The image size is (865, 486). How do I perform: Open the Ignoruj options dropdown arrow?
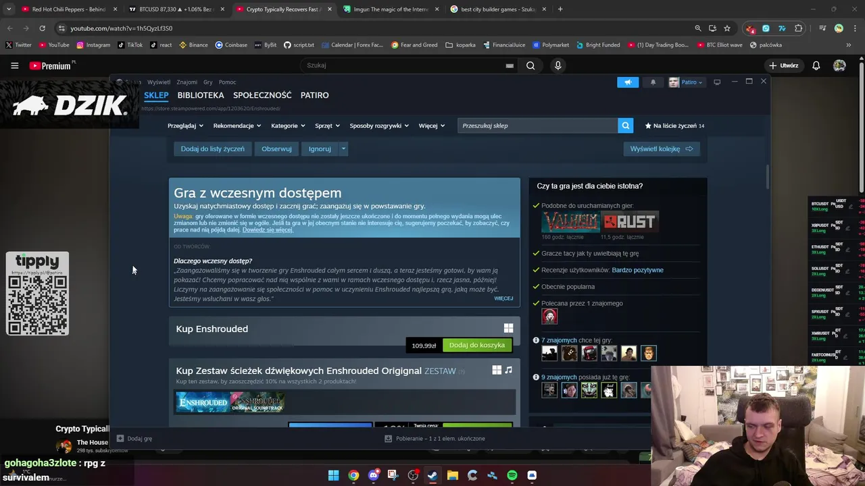point(343,148)
